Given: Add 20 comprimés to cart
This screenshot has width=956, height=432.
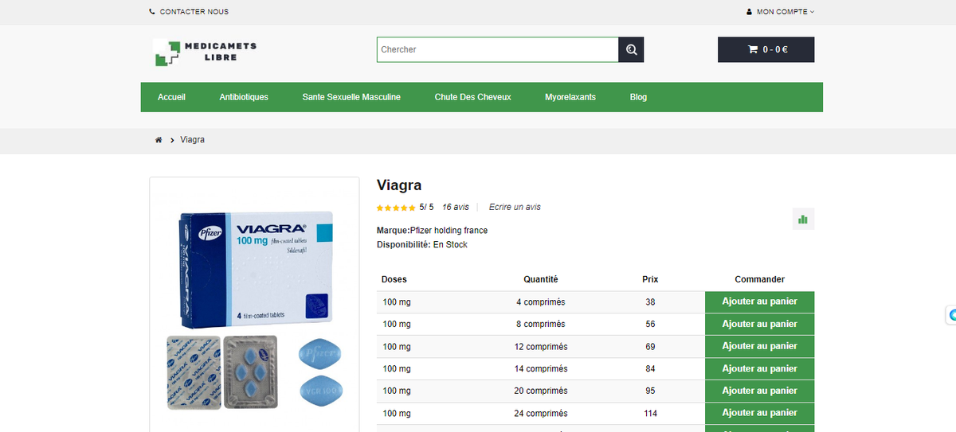Looking at the screenshot, I should pos(759,391).
